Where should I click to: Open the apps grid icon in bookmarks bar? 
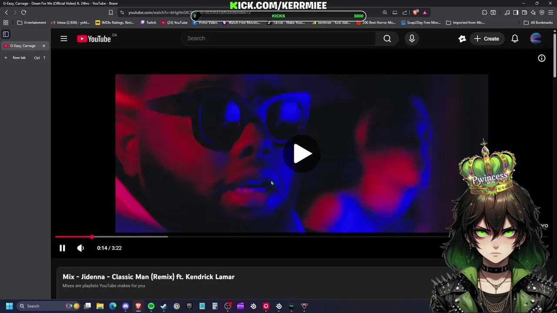pyautogui.click(x=6, y=23)
